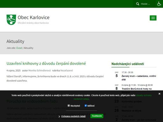
Task: Open the zásady ochrany osobních údajů link
Action: pos(113,97)
